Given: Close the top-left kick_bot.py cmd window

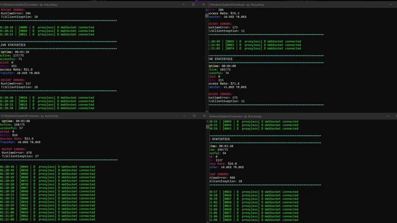Looking at the screenshot, I should pyautogui.click(x=203, y=5).
